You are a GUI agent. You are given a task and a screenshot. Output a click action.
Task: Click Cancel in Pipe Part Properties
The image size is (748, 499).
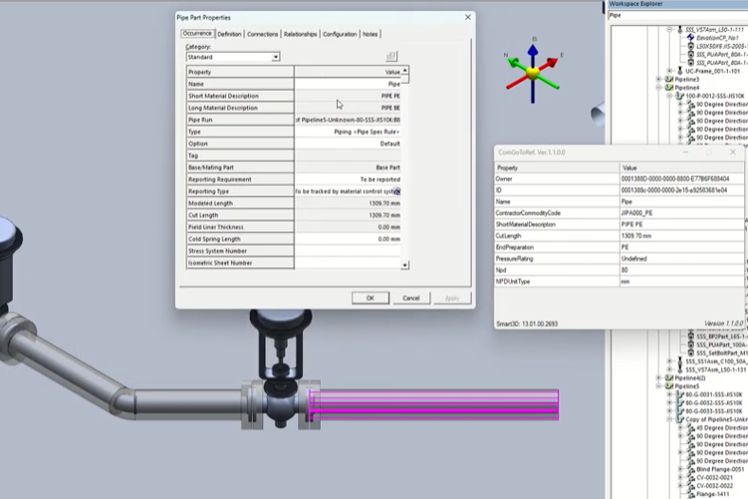pyautogui.click(x=410, y=298)
